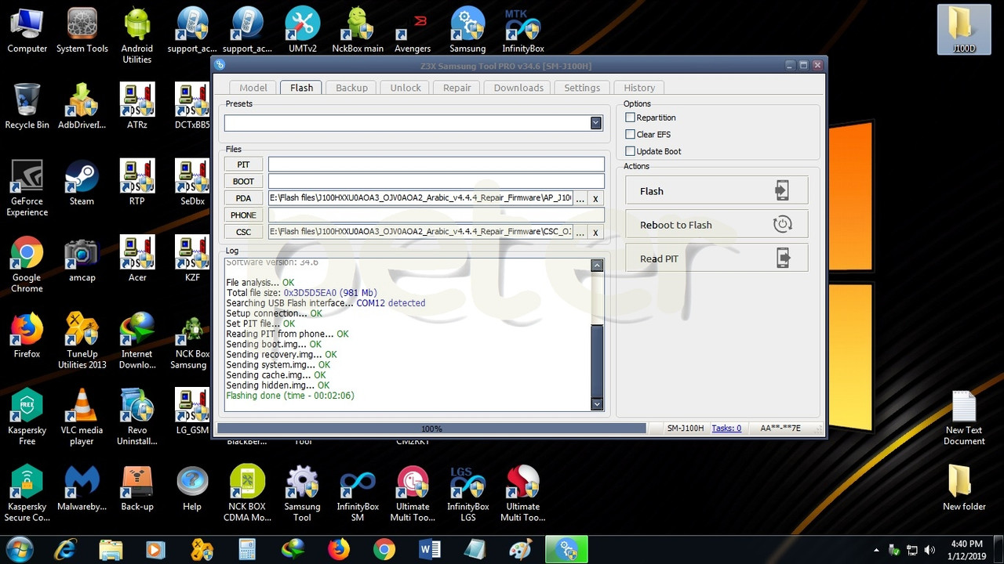Screen dimensions: 1004x564
Task: Open Microsoft Word from the taskbar
Action: pyautogui.click(x=430, y=550)
